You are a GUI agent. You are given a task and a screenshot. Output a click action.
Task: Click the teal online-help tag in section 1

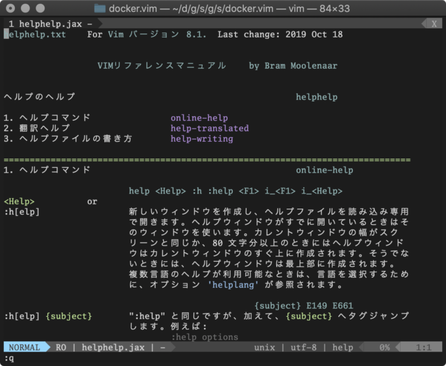pos(324,171)
